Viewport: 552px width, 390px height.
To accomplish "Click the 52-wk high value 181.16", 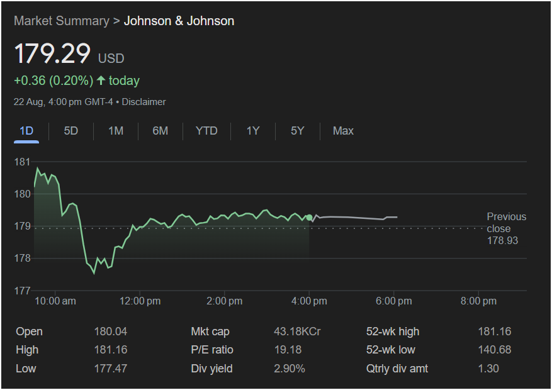I will tap(495, 331).
